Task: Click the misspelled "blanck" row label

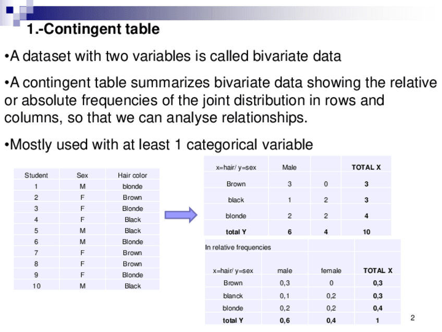Action: point(233,296)
